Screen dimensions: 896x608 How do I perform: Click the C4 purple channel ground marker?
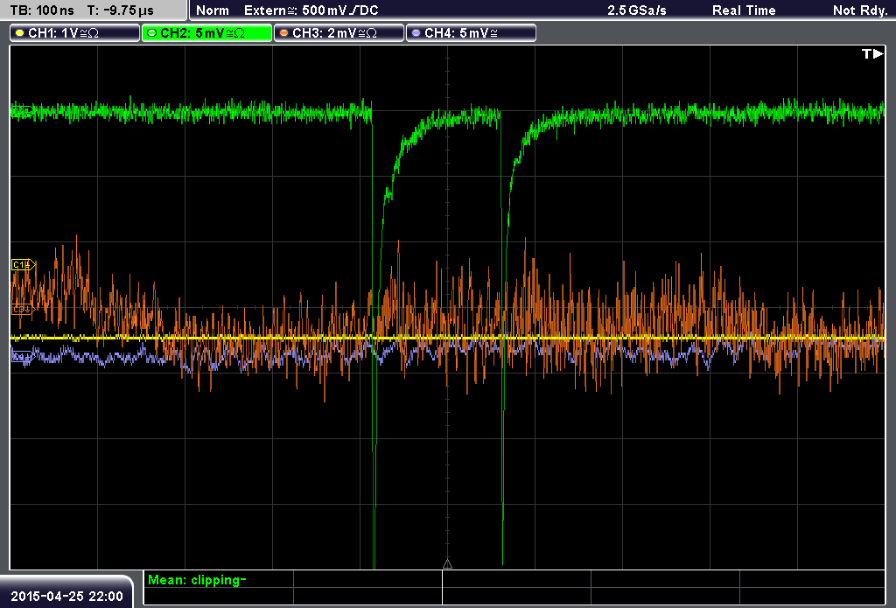22,357
